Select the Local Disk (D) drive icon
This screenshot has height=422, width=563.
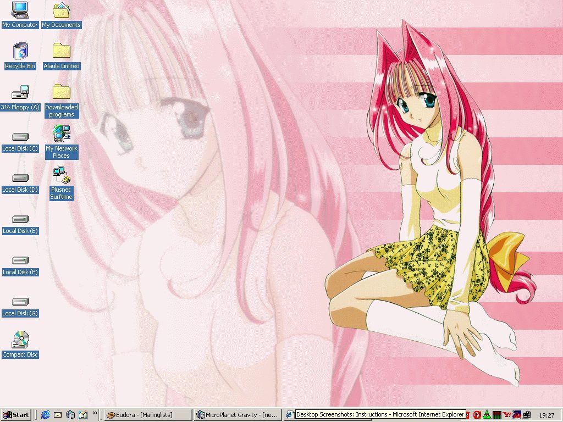20,178
